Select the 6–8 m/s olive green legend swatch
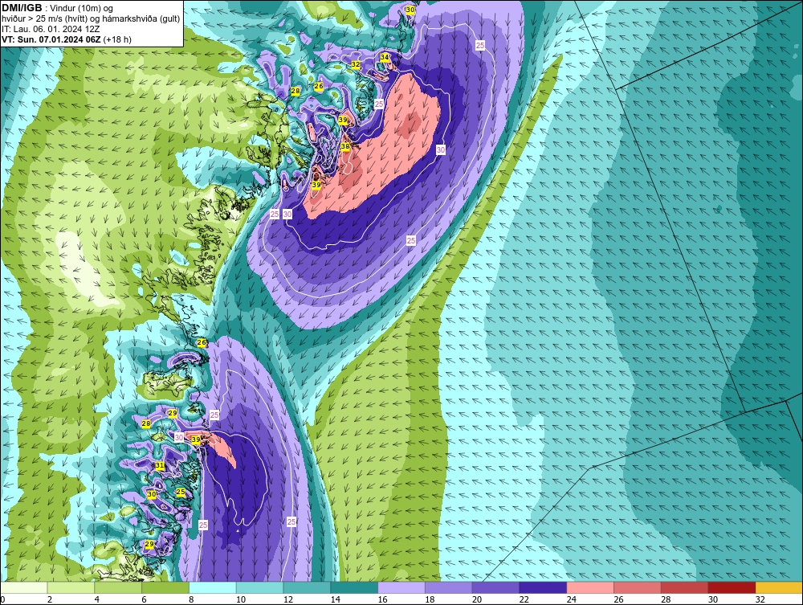Screen dimensions: 803x605 pos(165,587)
